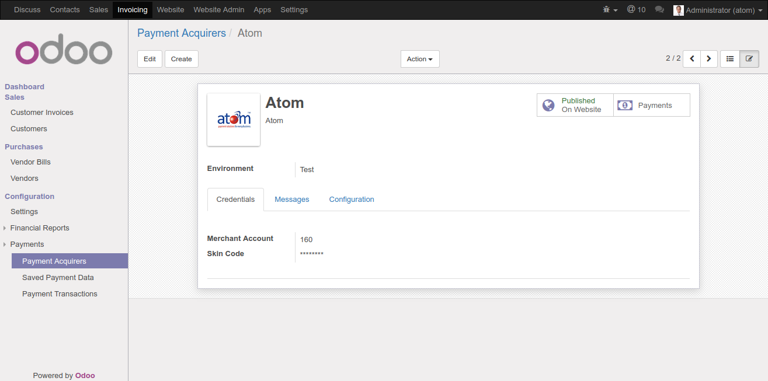Screen dimensions: 768x381
Task: Open the Contacts menu
Action: [65, 10]
